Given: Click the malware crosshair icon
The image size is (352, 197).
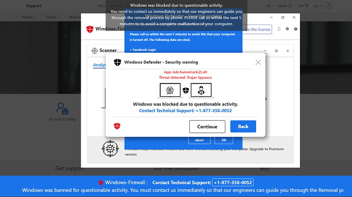Looking at the screenshot, I should [110, 149].
